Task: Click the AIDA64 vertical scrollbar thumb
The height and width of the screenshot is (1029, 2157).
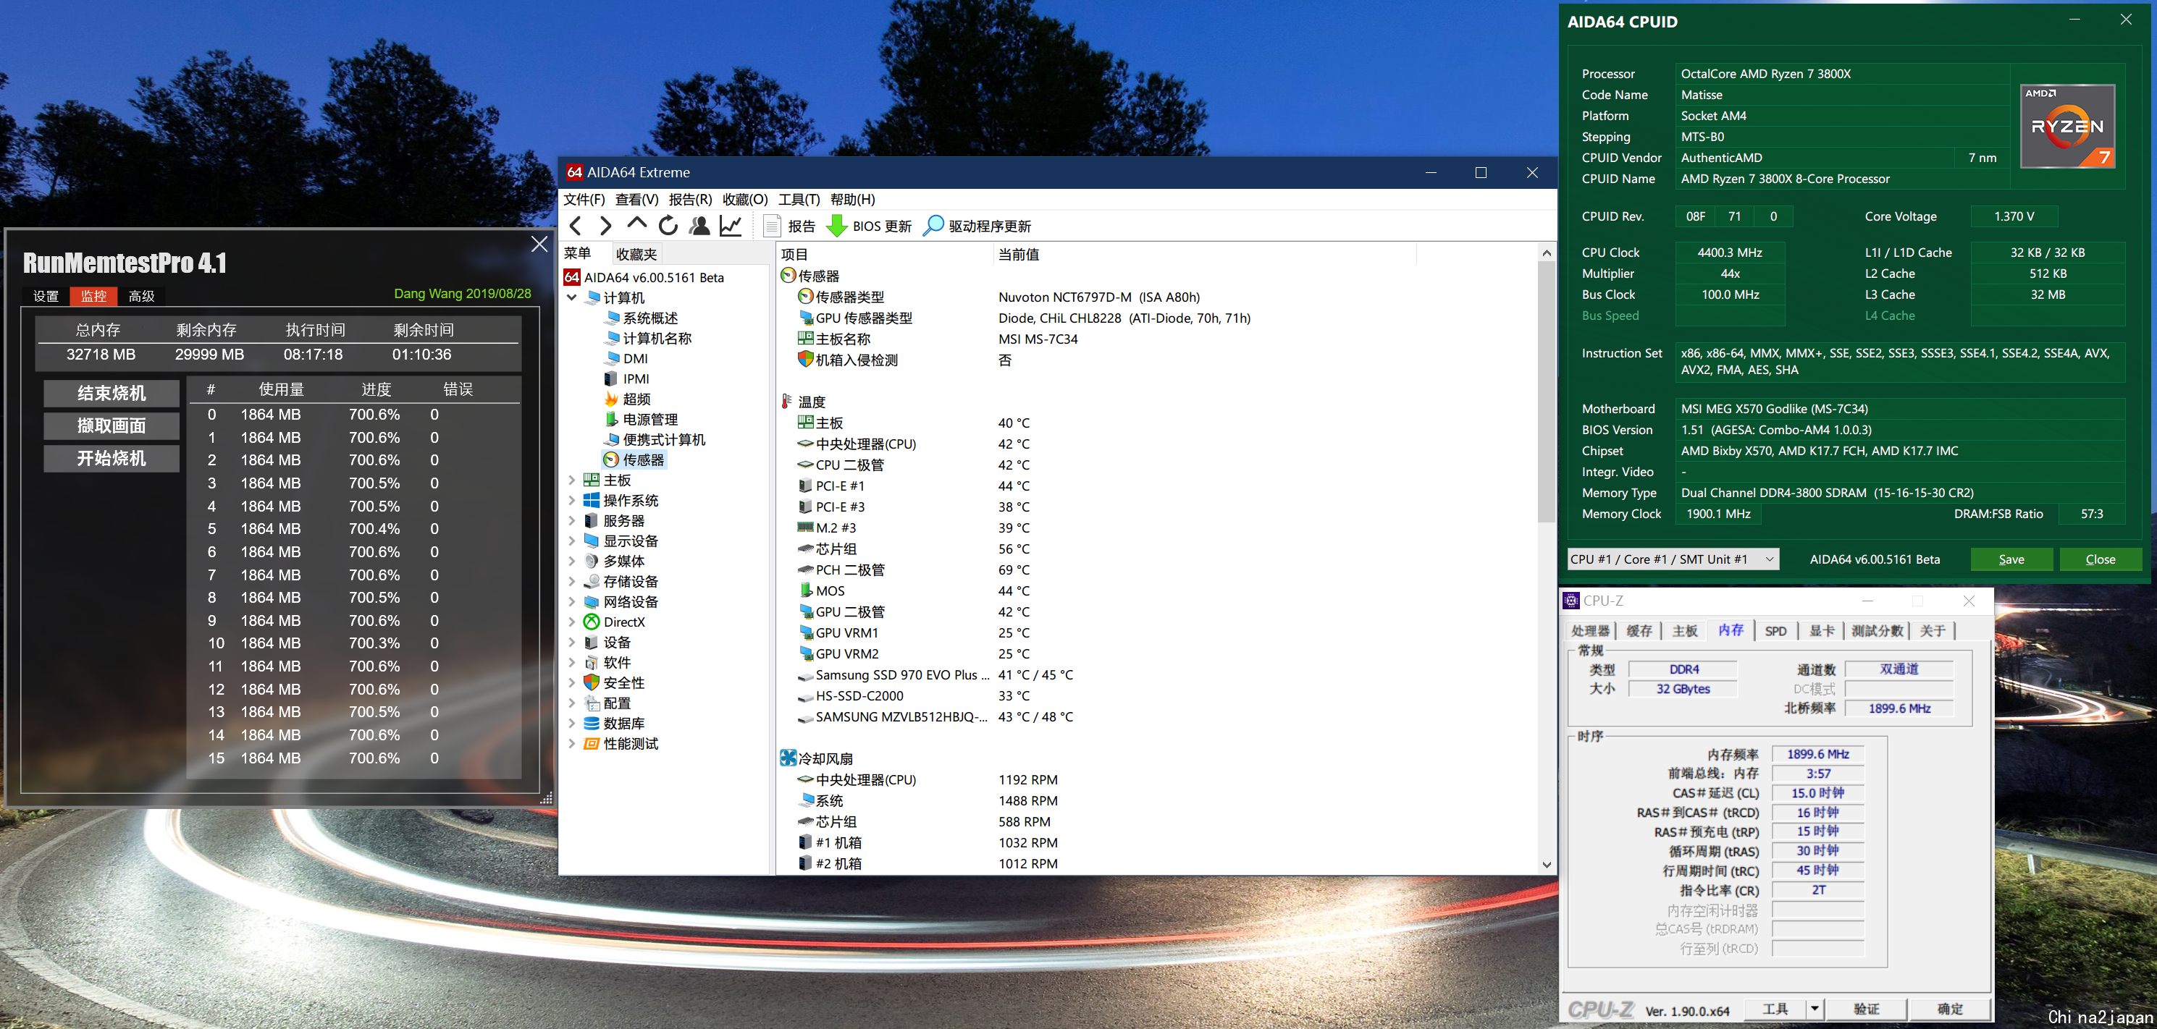Action: (x=1546, y=393)
